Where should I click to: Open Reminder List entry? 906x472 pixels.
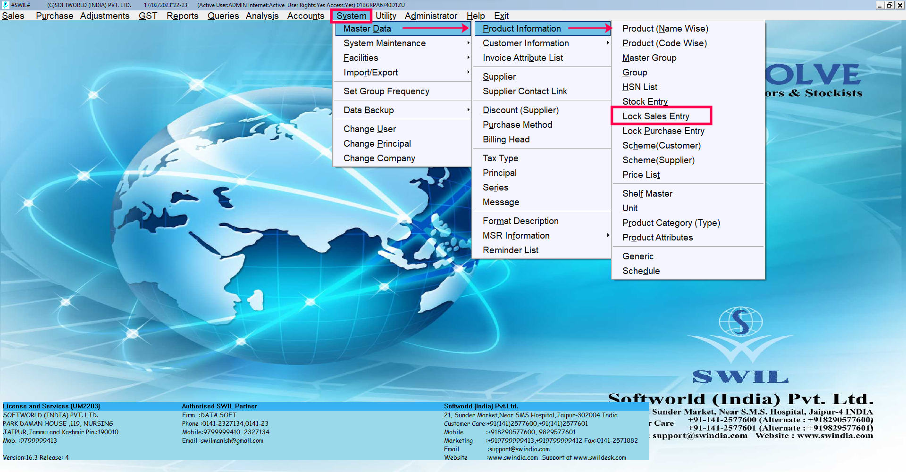pos(542,250)
